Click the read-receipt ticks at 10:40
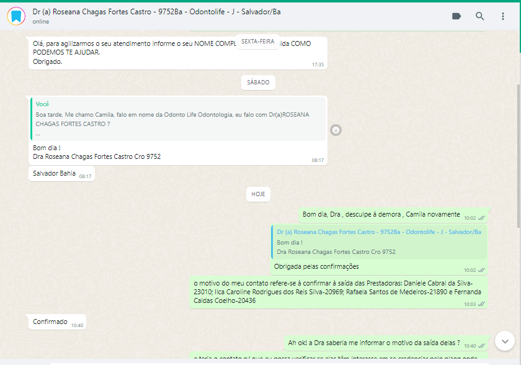The image size is (521, 365). [481, 346]
